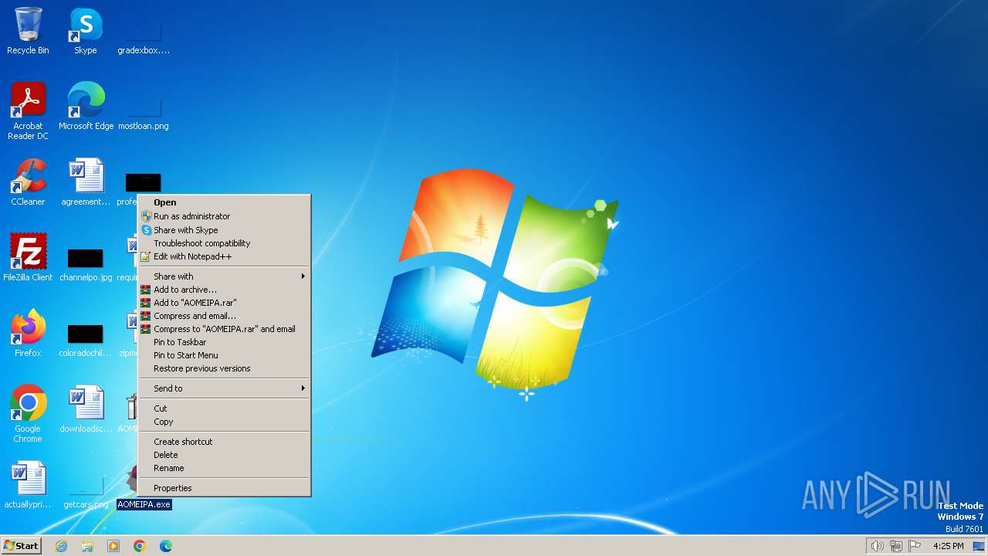Expand the Share with submenu

[x=224, y=276]
